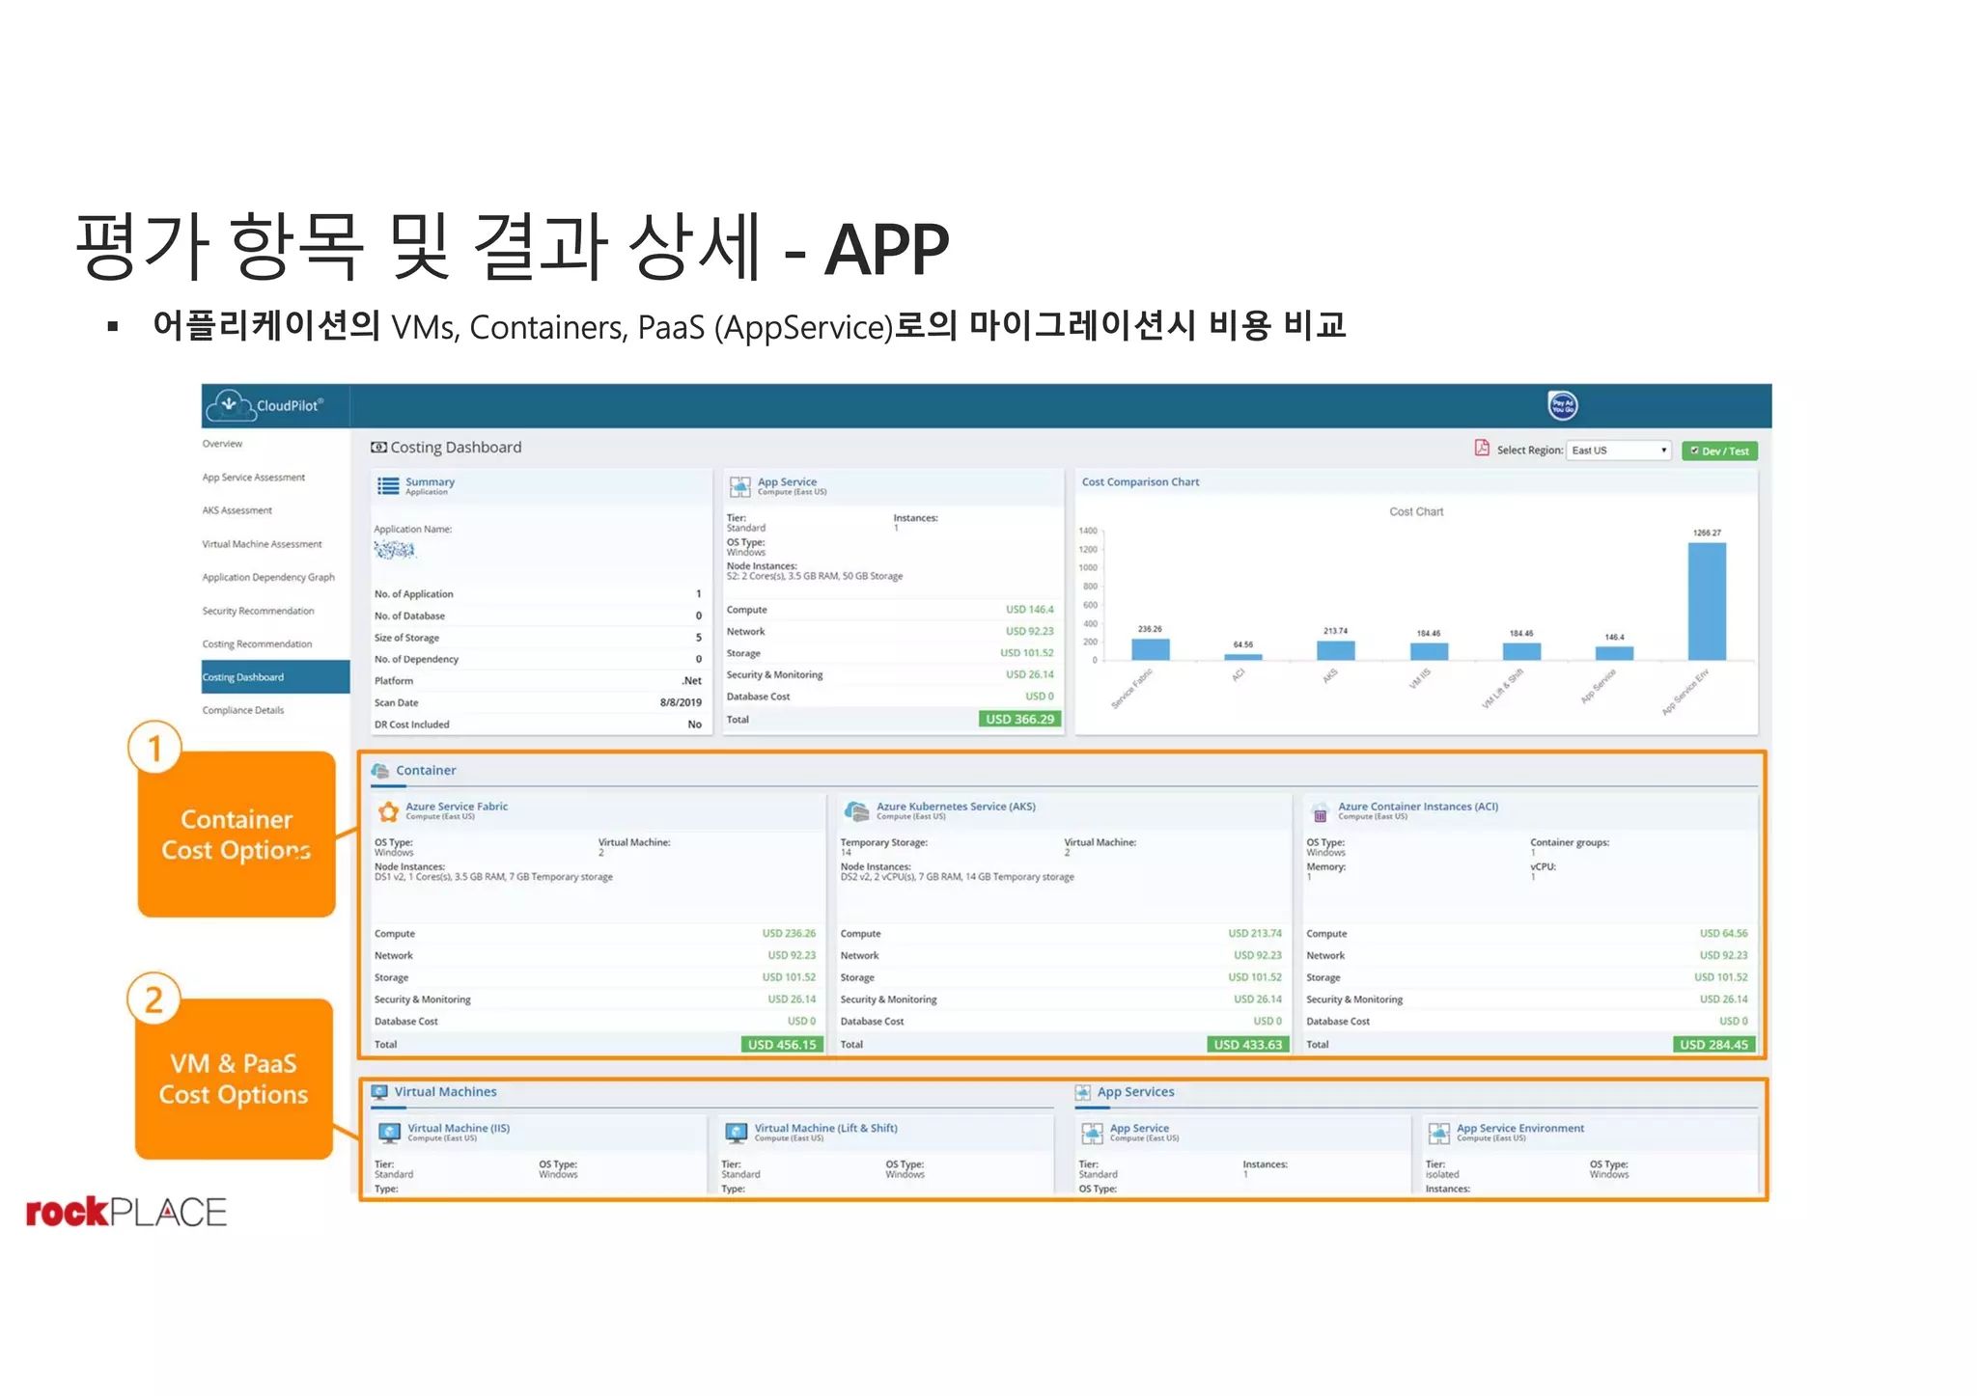Click the top App Service panel icon

[739, 486]
